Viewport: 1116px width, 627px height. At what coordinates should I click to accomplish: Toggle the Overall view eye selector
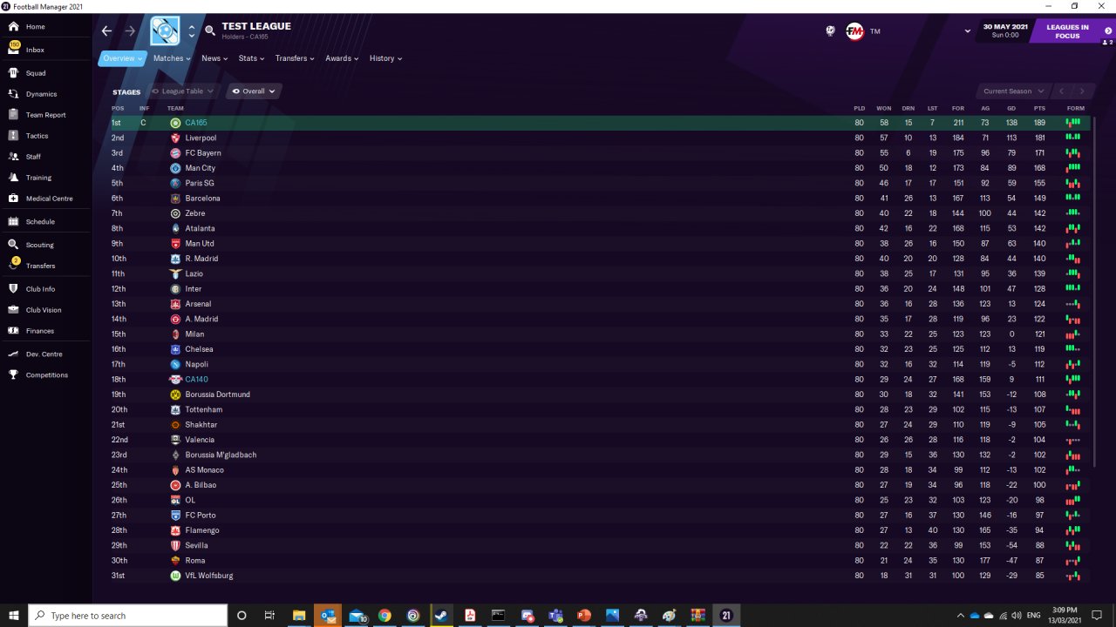click(254, 91)
